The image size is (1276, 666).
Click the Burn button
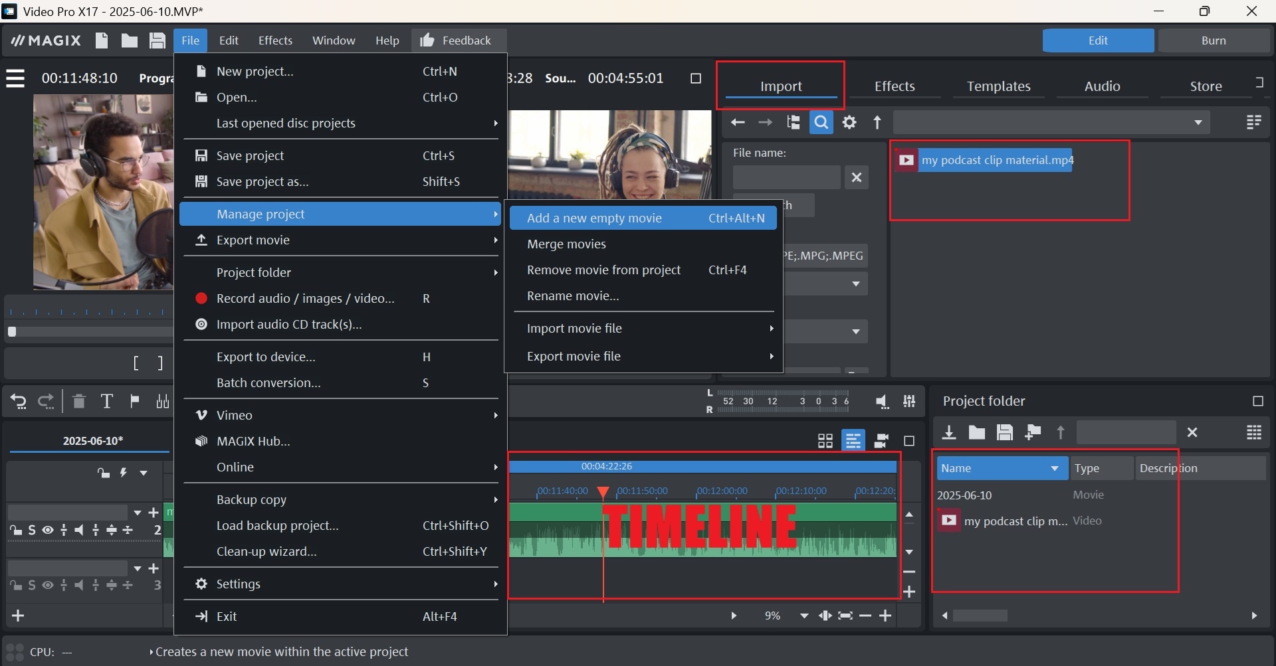[1214, 41]
